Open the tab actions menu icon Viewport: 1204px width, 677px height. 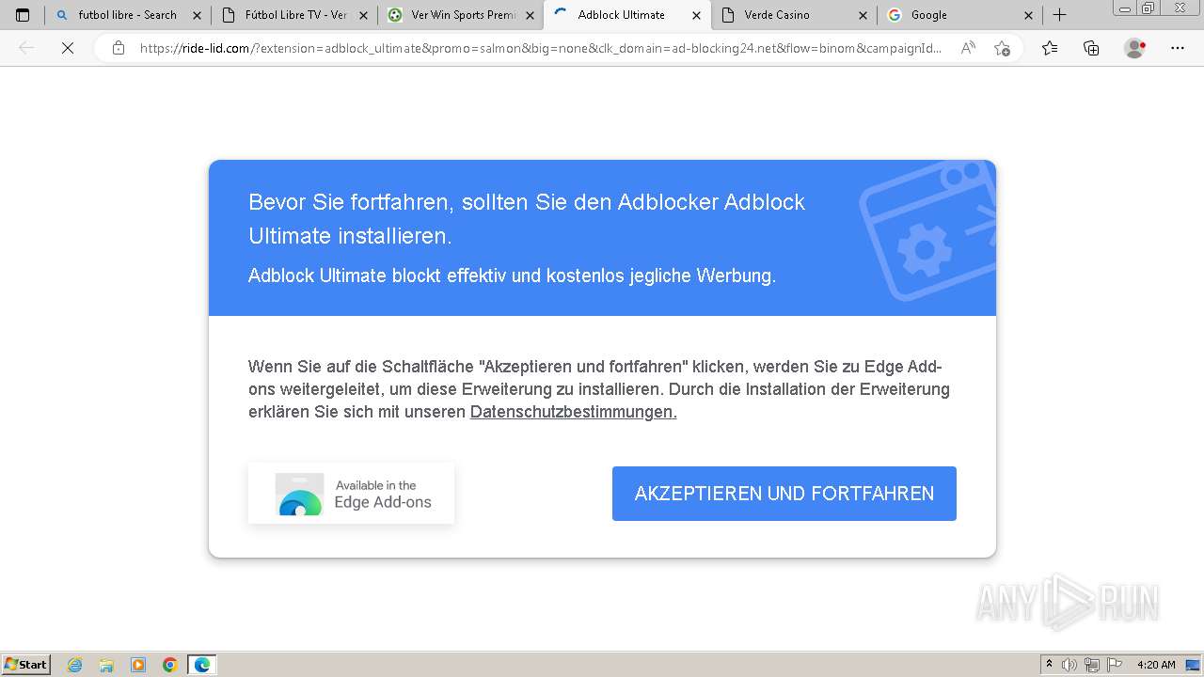(23, 15)
